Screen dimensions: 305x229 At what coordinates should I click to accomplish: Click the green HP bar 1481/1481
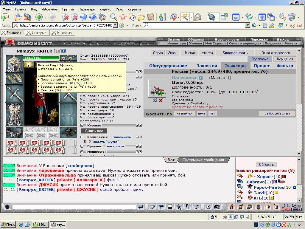point(41,58)
